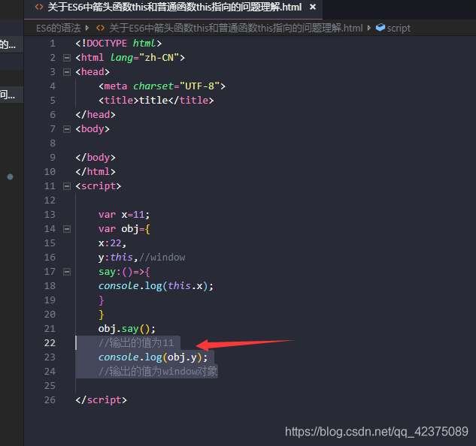Click the '<title>title</title>' line

[156, 101]
